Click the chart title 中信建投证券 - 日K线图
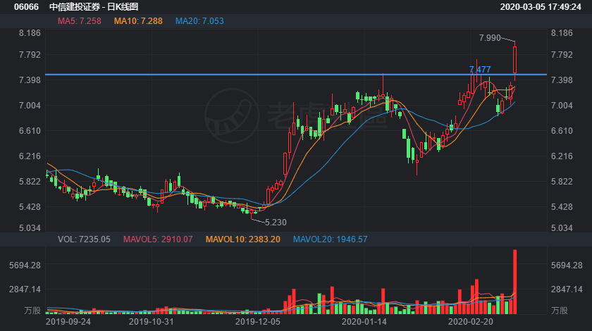Image resolution: width=592 pixels, height=331 pixels. coord(94,7)
